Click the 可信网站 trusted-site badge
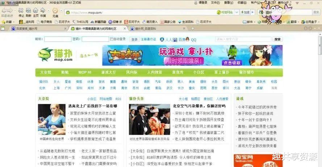The height and width of the screenshot is (167, 322). [x=225, y=12]
